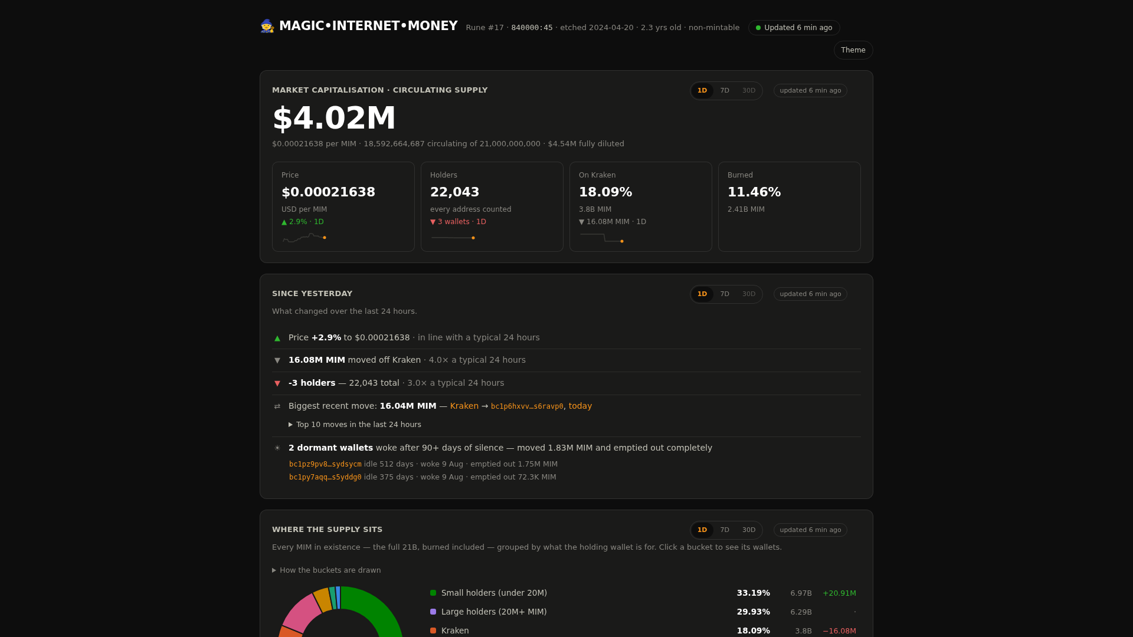The image size is (1133, 637).
Task: Click the orange Kraken legend swatch
Action: point(433,631)
